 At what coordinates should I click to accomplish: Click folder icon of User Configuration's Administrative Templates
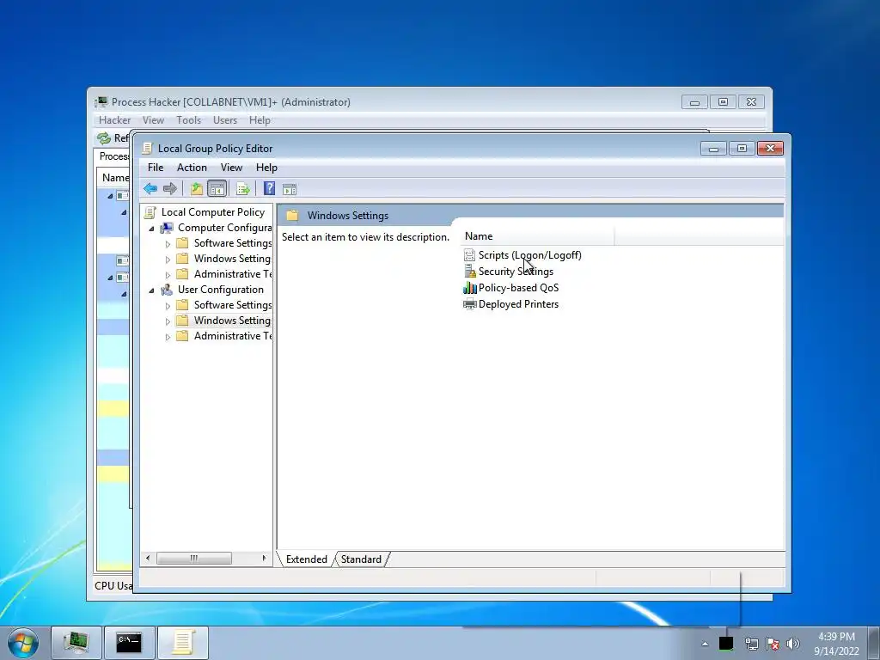(x=182, y=336)
